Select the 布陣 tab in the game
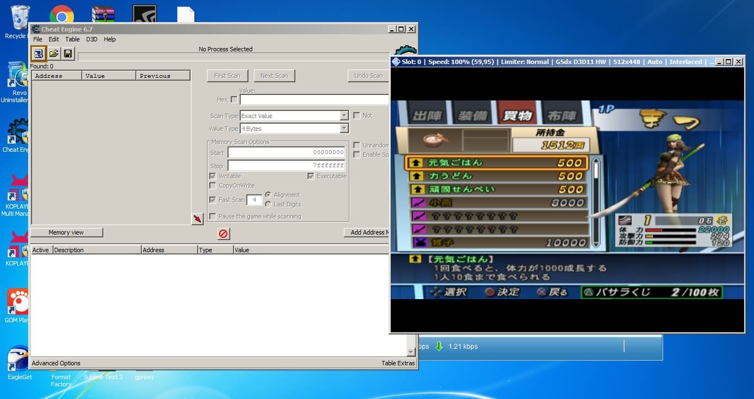This screenshot has height=399, width=754. coord(562,116)
